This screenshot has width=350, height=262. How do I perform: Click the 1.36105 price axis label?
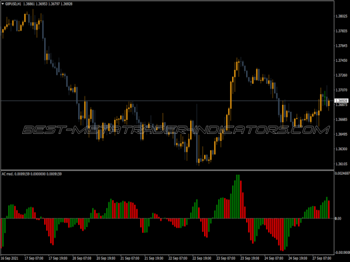(342, 164)
